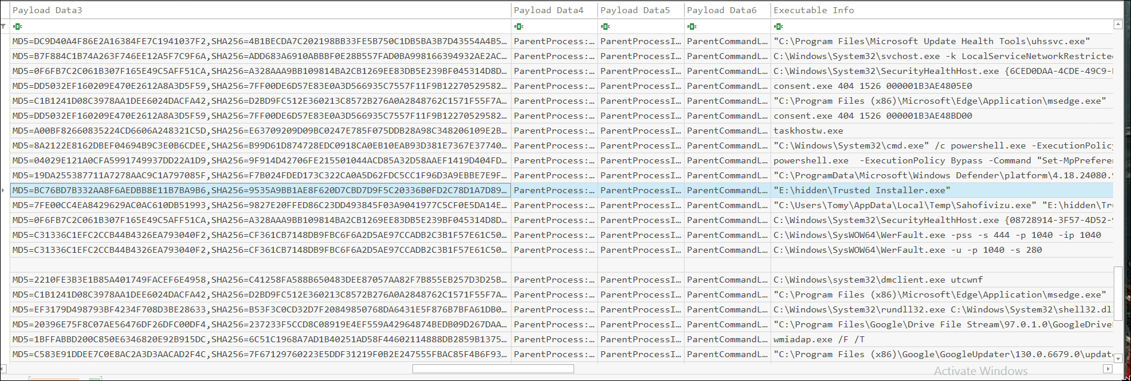Image resolution: width=1131 pixels, height=381 pixels.
Task: Select the dmclient.exe utcwnf cell
Action: [x=942, y=280]
